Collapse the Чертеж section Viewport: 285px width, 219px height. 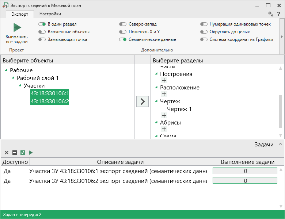coord(156,101)
